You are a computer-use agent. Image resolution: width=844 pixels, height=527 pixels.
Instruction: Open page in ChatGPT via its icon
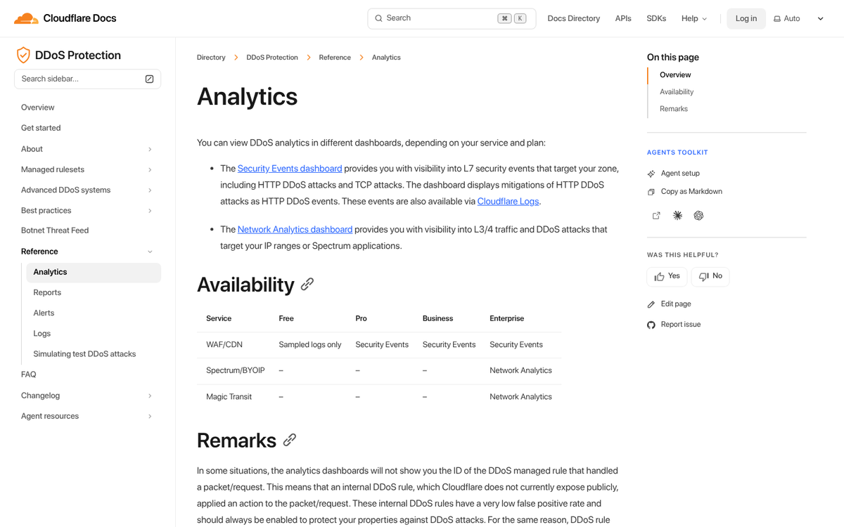(x=698, y=216)
